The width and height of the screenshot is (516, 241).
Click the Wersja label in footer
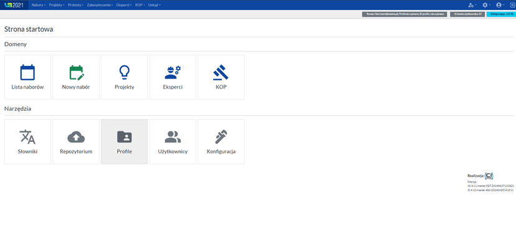(x=472, y=181)
